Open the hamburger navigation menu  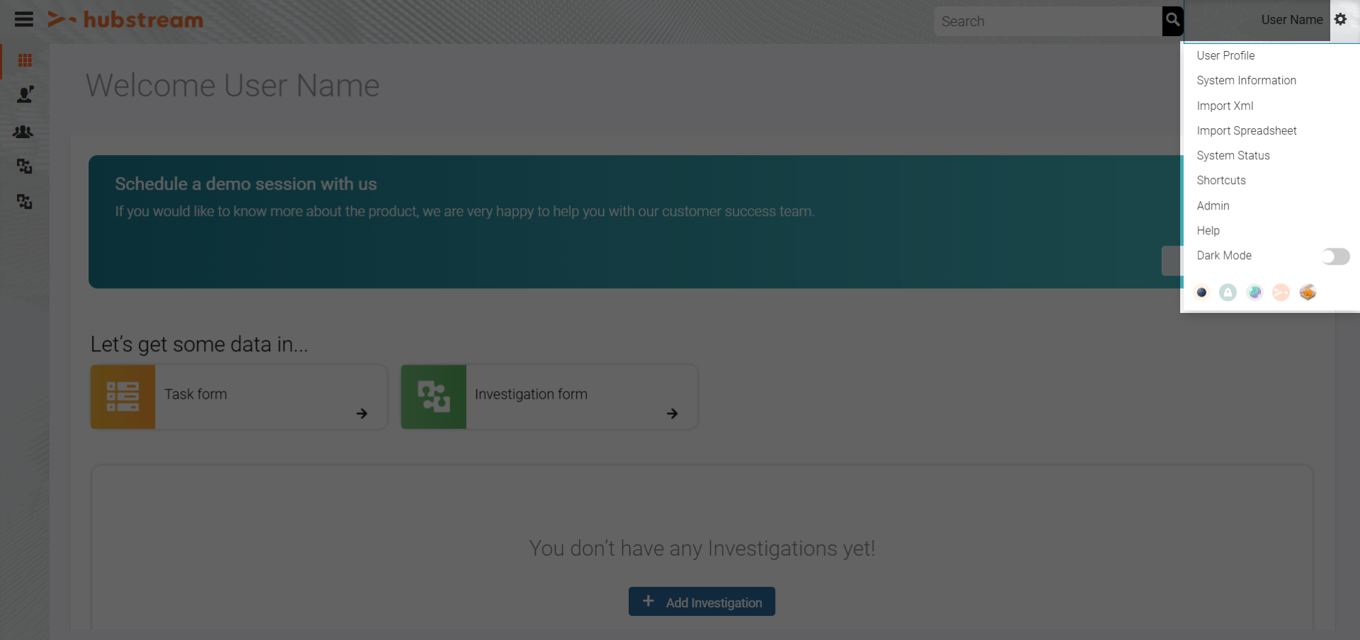coord(24,20)
